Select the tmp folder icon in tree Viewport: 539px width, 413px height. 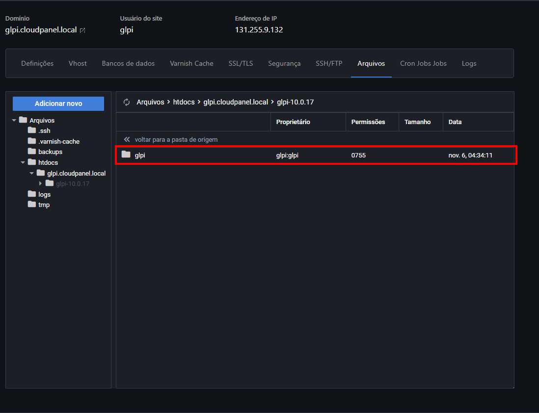(x=32, y=205)
